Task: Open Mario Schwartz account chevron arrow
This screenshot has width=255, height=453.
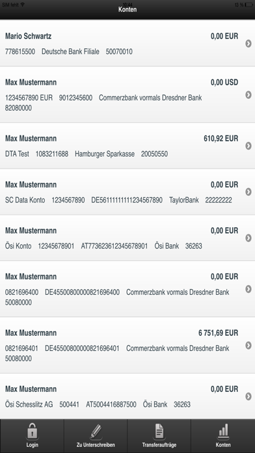Action: pyautogui.click(x=248, y=44)
